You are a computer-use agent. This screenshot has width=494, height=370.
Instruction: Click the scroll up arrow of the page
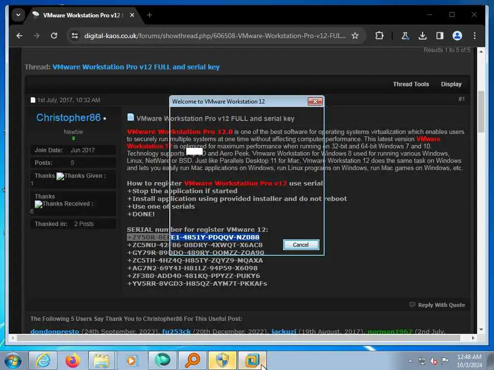click(481, 51)
